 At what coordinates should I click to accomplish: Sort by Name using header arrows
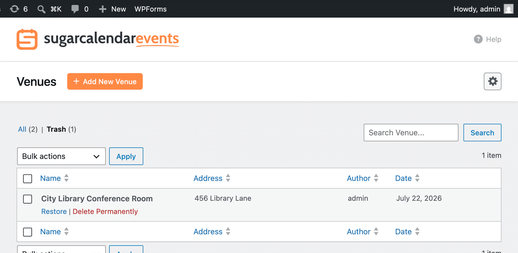coord(66,178)
